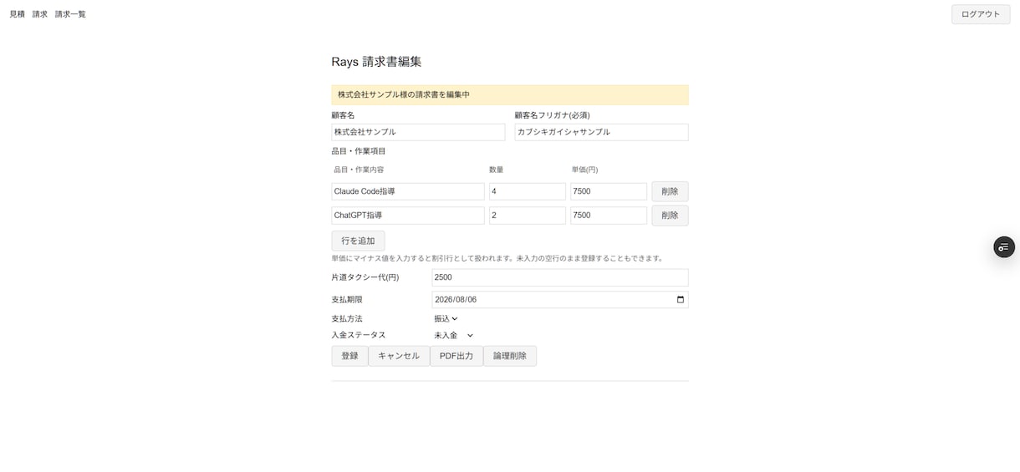Click the help text about マイナス値

[x=497, y=258]
